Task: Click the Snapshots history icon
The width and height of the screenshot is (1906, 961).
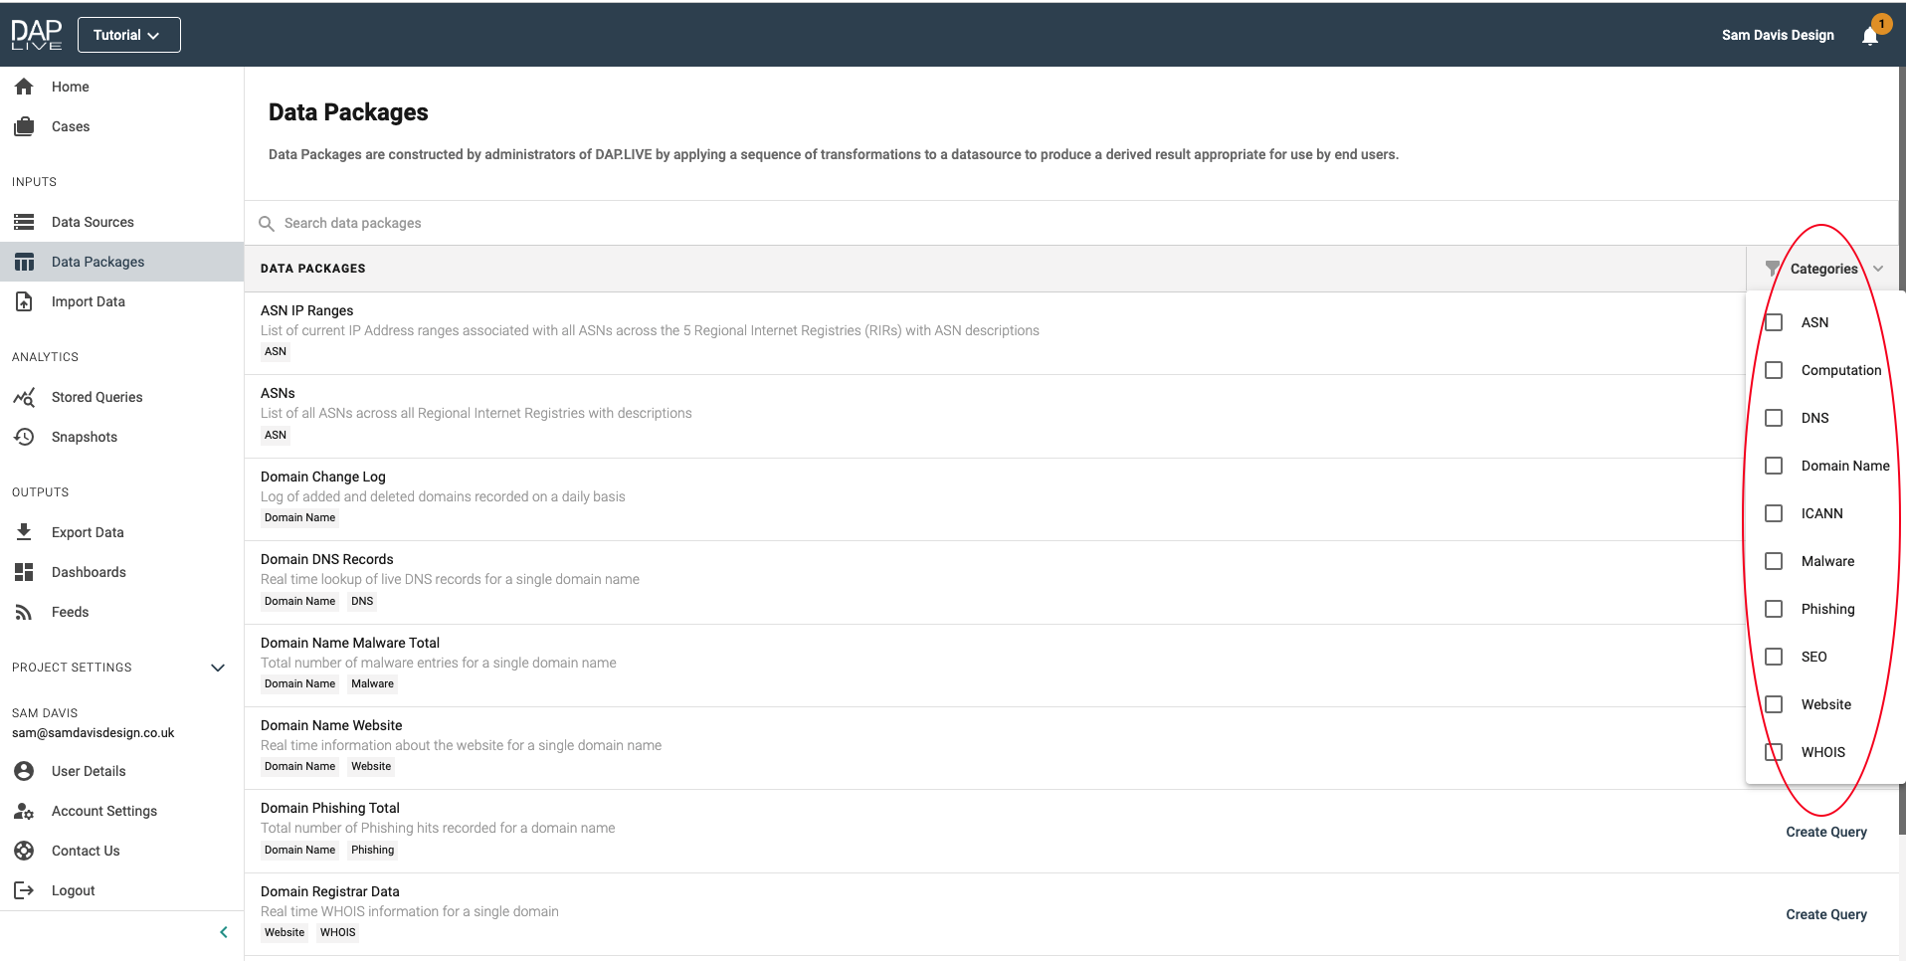Action: click(24, 437)
